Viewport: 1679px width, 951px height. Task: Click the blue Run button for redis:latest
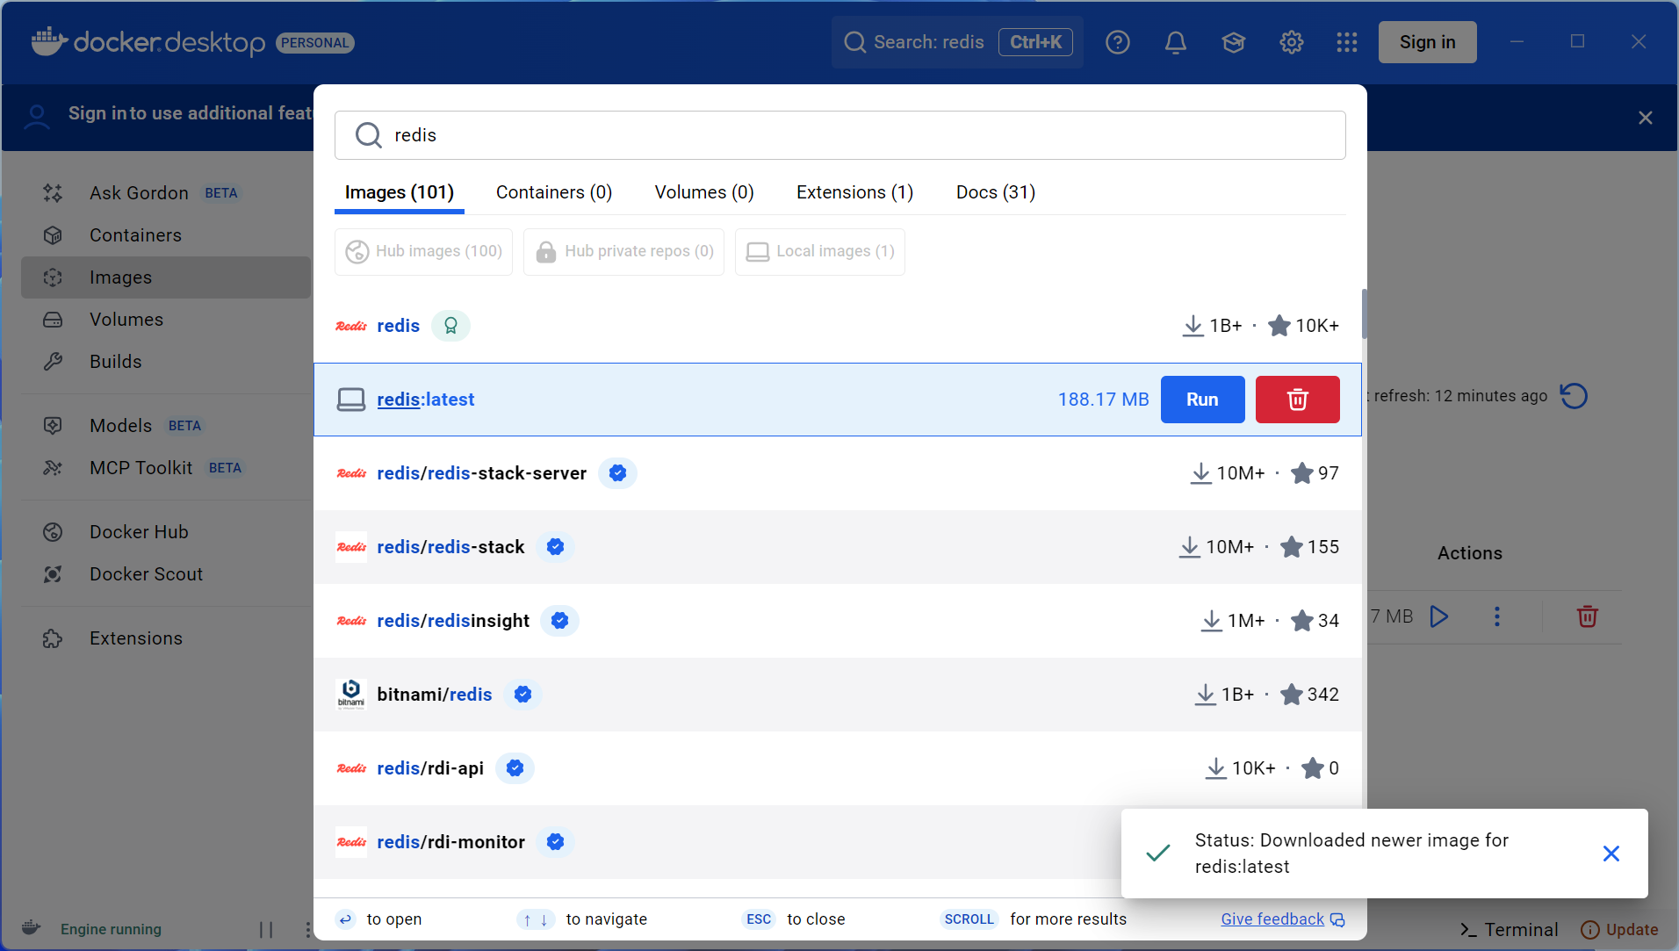[x=1203, y=400]
